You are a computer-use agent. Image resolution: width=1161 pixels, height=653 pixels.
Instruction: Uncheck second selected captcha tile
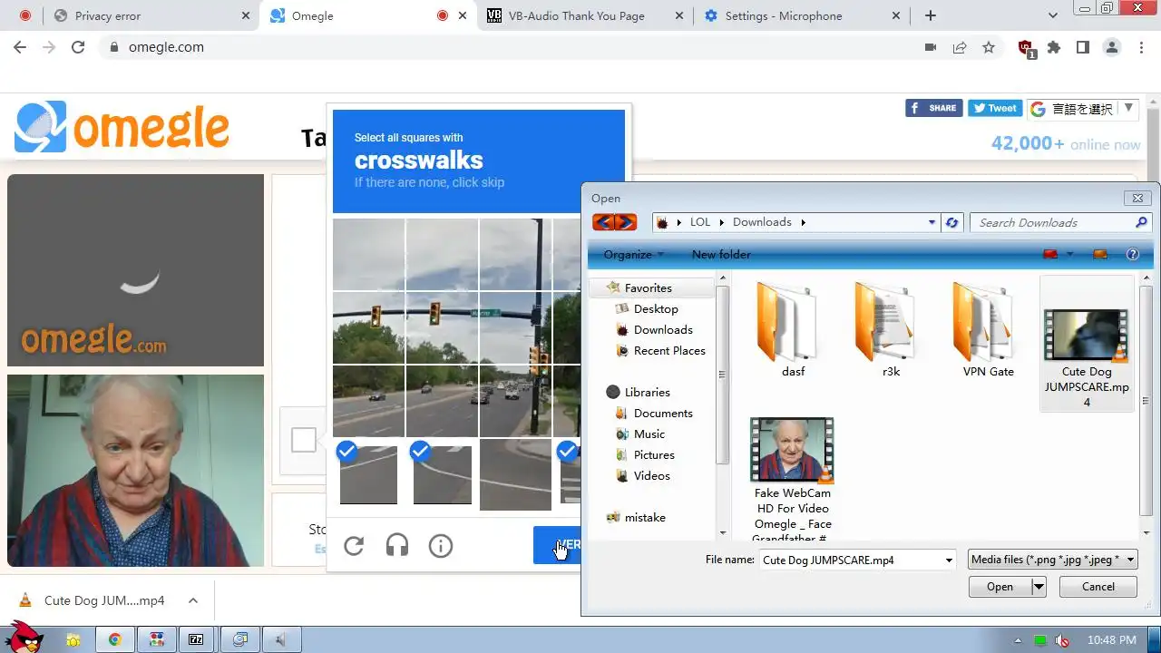[x=442, y=474]
